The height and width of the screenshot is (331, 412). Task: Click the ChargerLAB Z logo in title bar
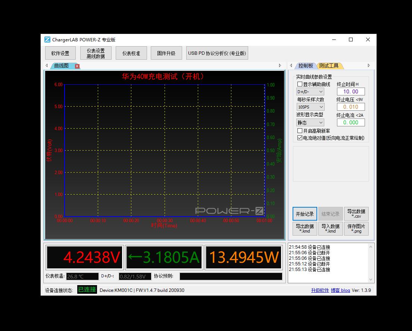tap(48, 40)
